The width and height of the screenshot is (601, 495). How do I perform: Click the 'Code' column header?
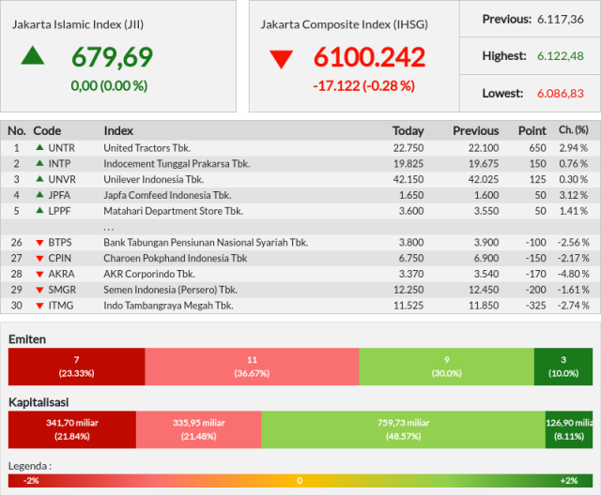[x=47, y=131]
